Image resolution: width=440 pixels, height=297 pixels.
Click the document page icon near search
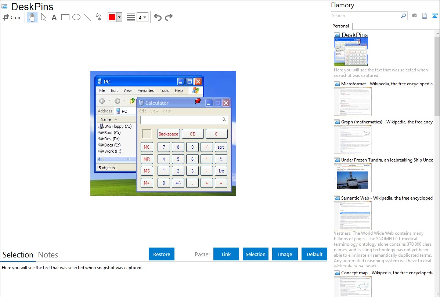coord(425,16)
